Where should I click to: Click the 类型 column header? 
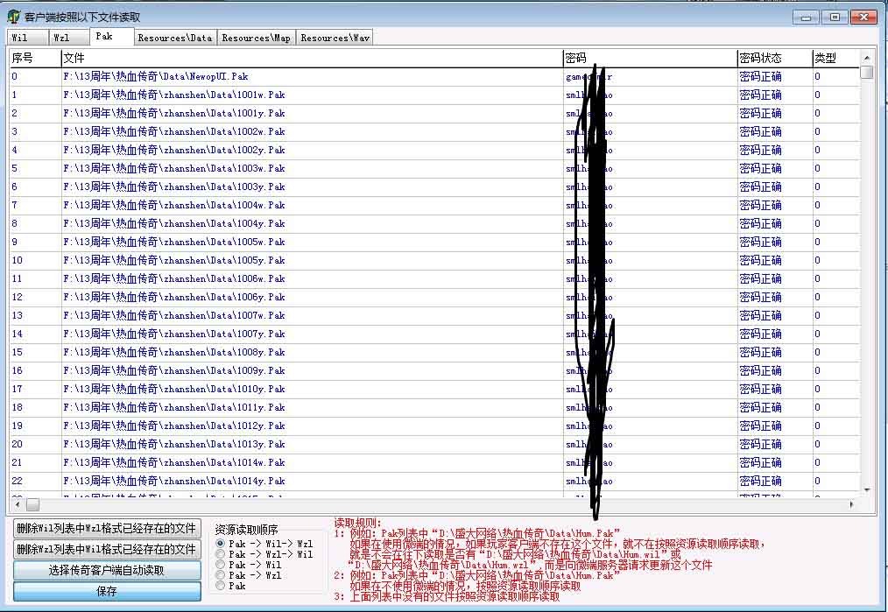836,58
